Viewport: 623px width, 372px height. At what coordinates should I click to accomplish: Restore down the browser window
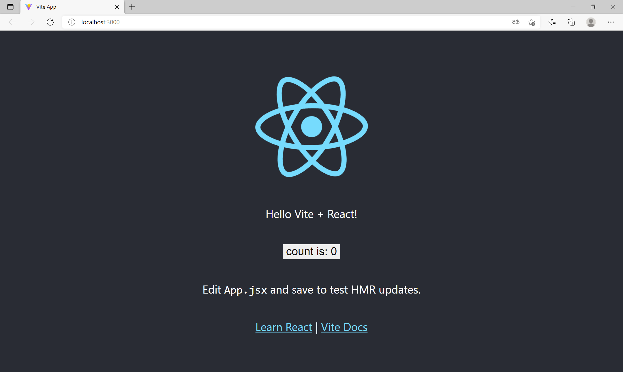click(x=593, y=7)
